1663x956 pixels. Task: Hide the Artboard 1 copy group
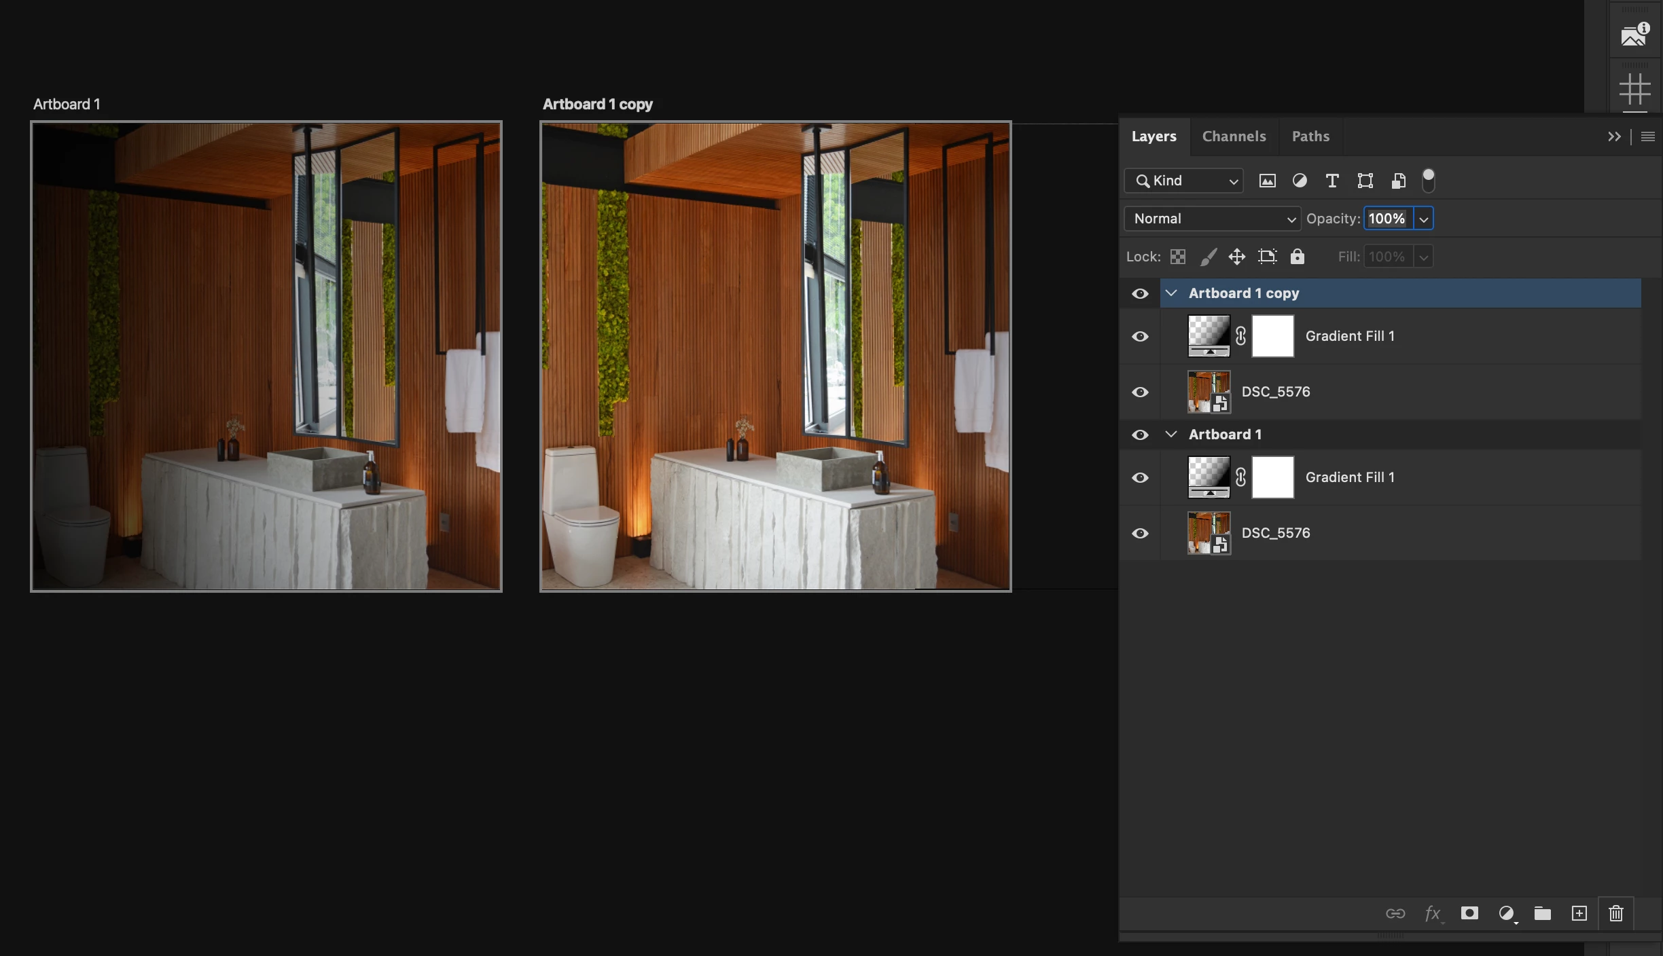pyautogui.click(x=1140, y=293)
